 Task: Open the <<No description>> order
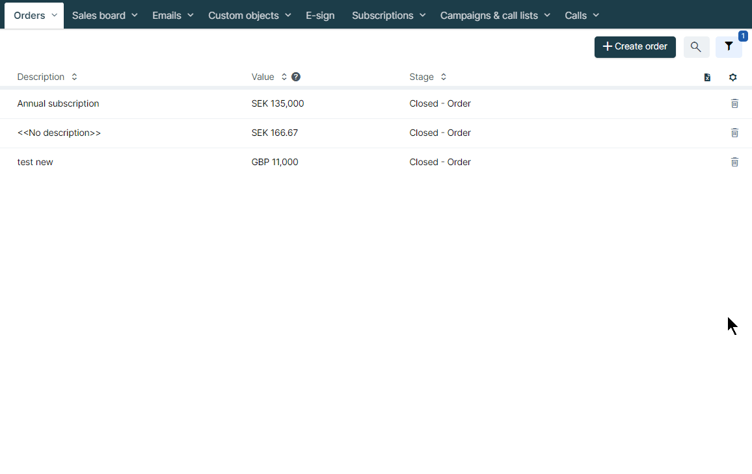[x=59, y=133]
